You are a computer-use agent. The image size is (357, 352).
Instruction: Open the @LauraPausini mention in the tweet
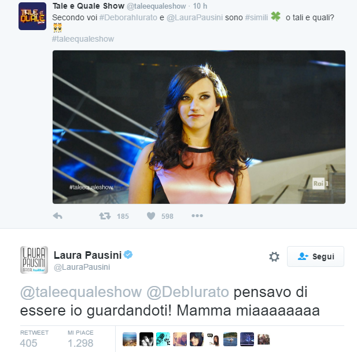[194, 17]
